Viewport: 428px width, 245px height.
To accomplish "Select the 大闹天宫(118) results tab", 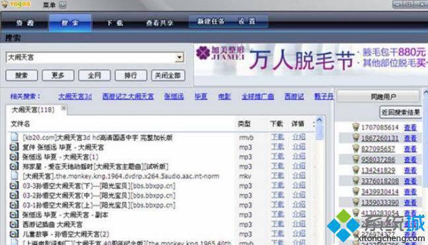I will [x=33, y=110].
